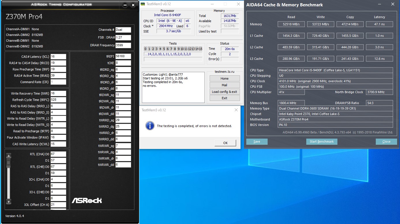Dismiss the TestMem5 completion dialog with its X

coord(236,110)
